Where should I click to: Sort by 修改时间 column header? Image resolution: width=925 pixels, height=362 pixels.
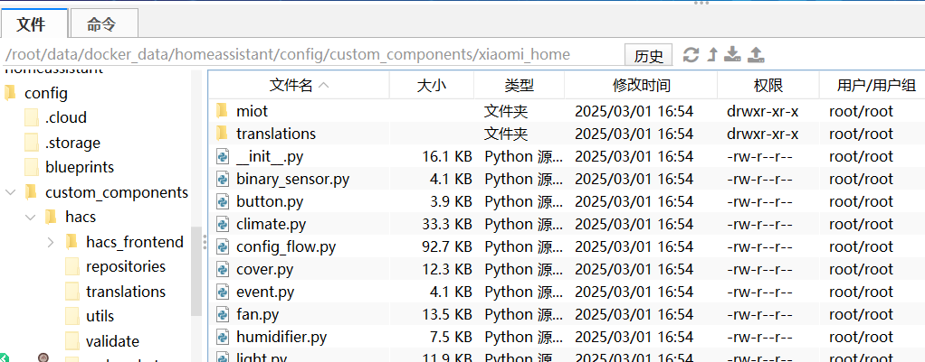[x=641, y=86]
